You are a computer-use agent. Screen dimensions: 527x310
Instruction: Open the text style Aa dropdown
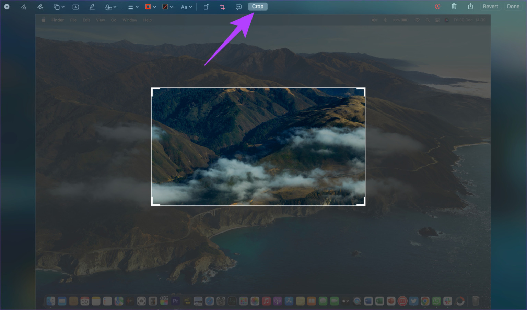click(186, 6)
